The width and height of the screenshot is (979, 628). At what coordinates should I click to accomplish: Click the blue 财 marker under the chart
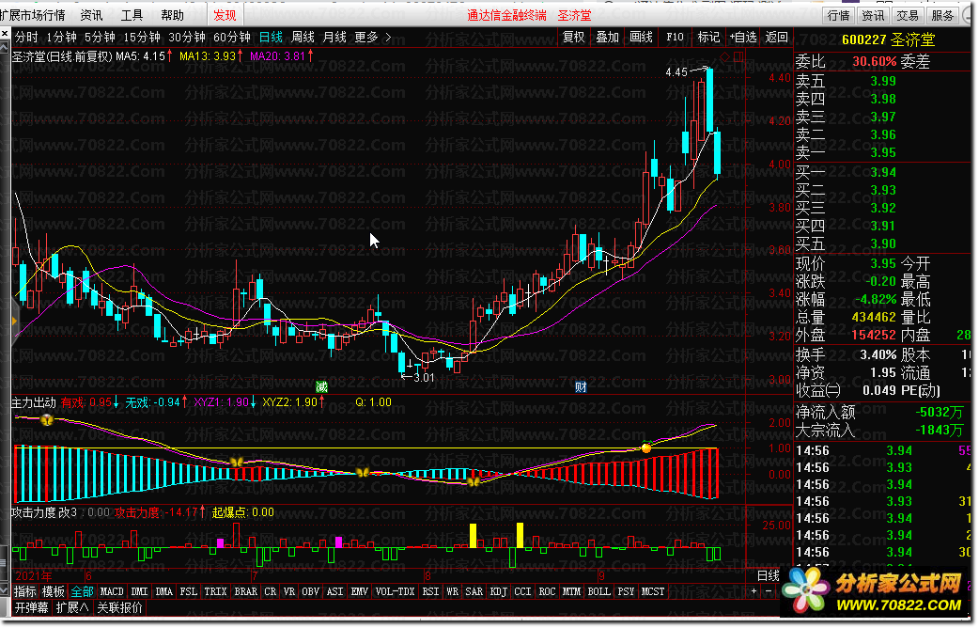(581, 386)
